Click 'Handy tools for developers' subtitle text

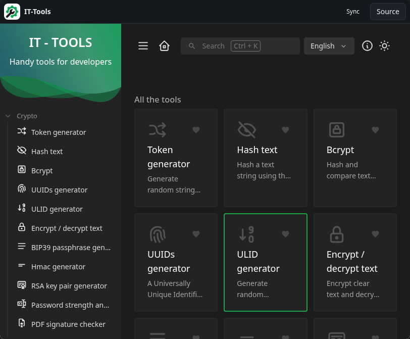point(61,62)
